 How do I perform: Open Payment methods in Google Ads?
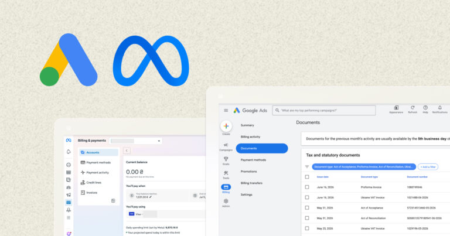tap(253, 160)
